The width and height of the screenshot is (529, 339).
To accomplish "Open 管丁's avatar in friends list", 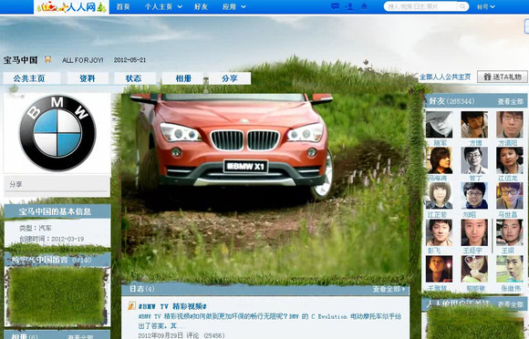I will (x=474, y=160).
